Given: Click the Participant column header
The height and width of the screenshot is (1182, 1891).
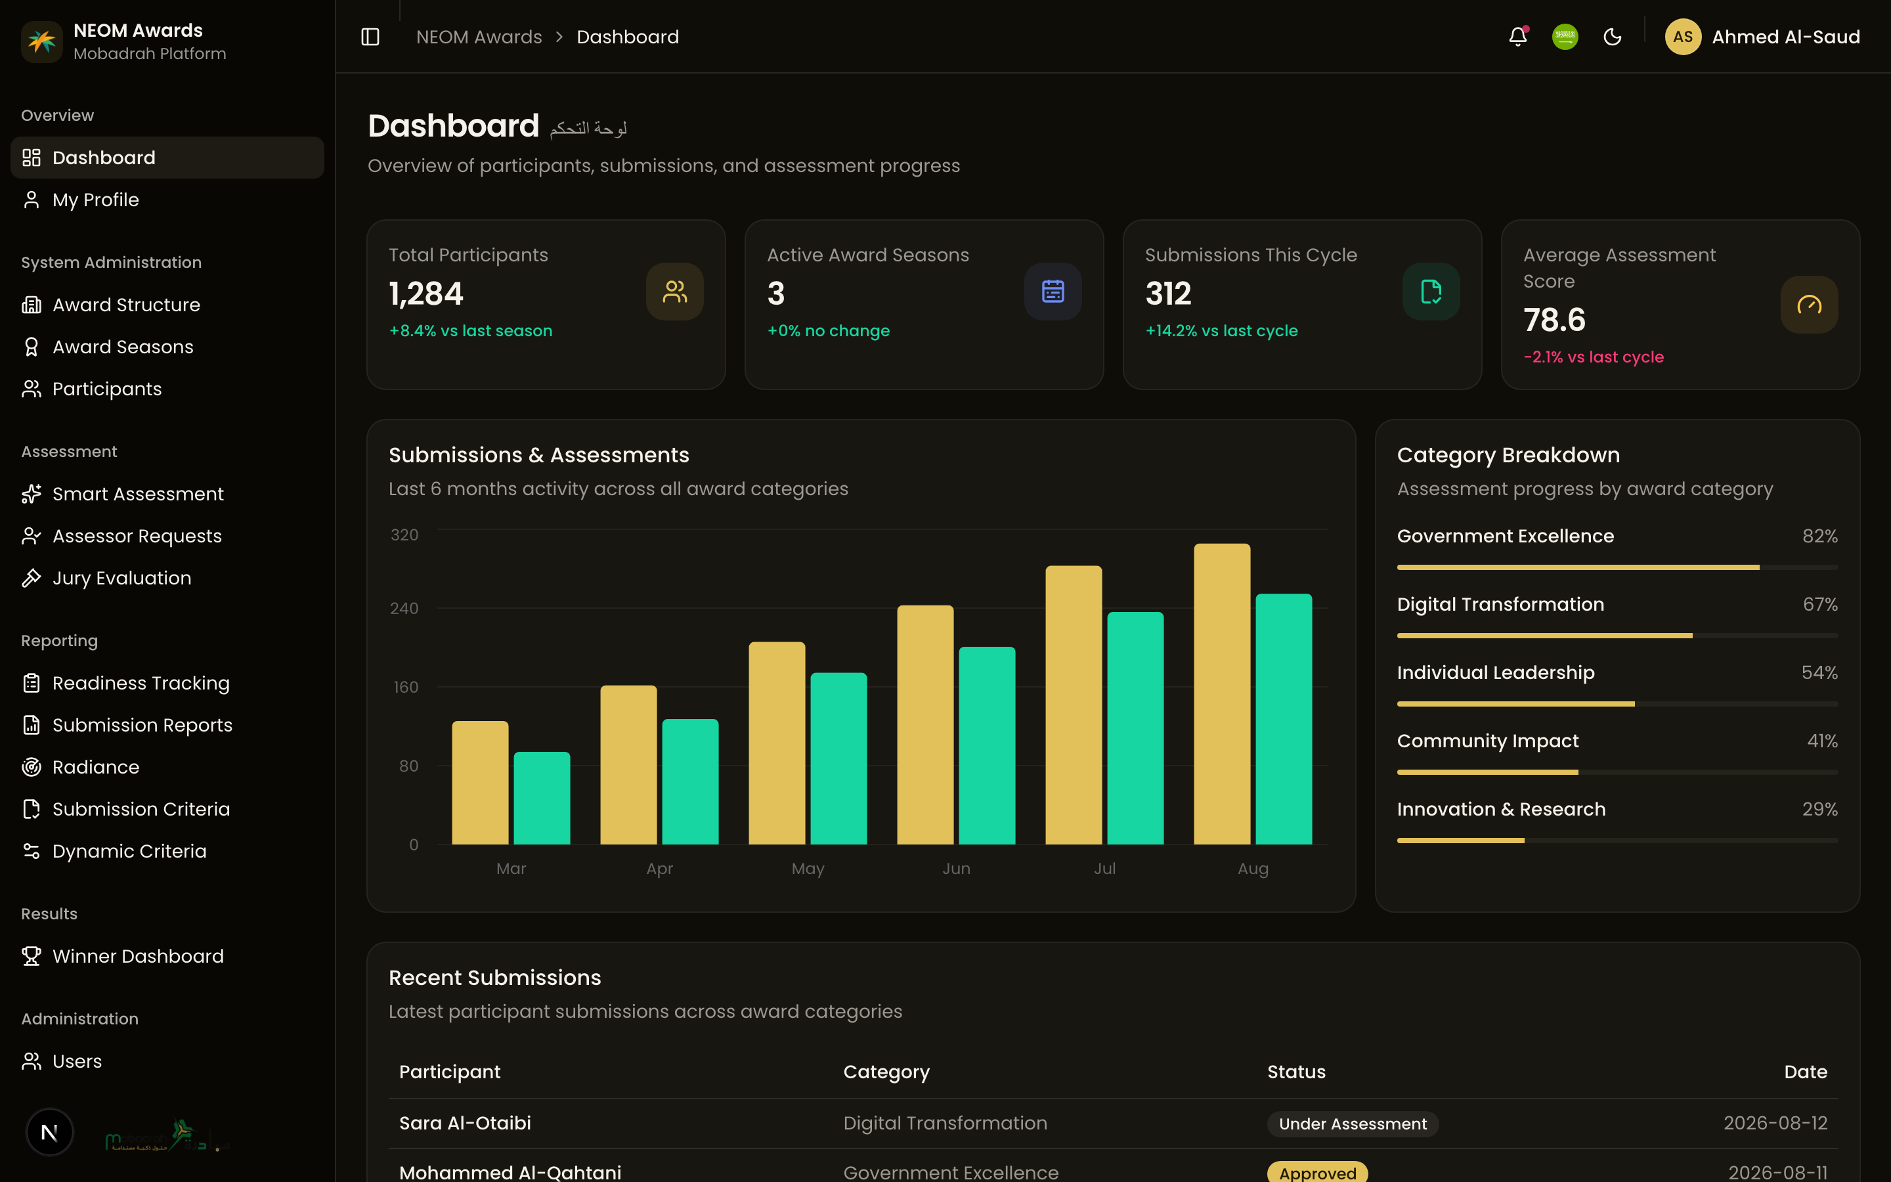Looking at the screenshot, I should point(449,1072).
